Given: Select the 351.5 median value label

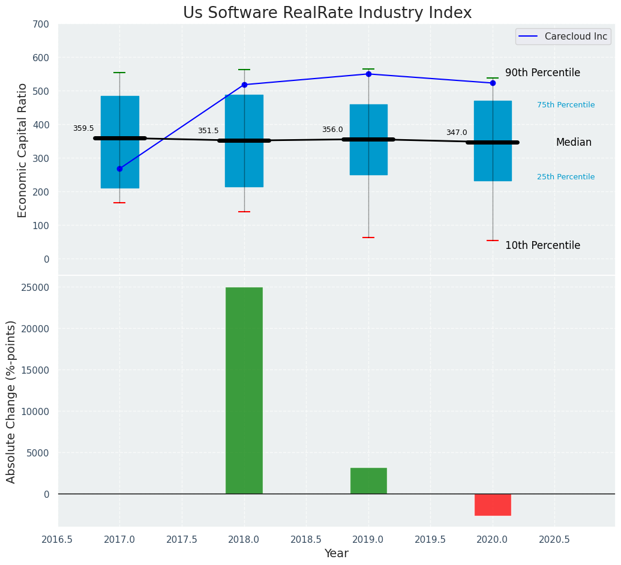Looking at the screenshot, I should [x=208, y=131].
